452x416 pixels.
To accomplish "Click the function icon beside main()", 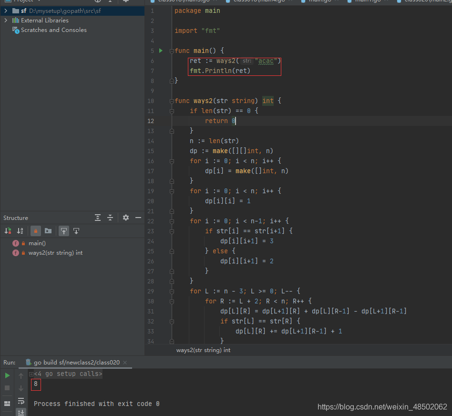I will (x=16, y=243).
